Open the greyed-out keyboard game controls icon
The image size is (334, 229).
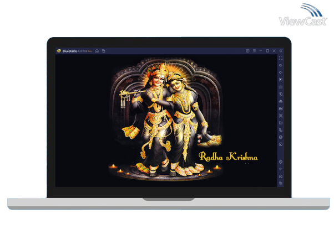tap(281, 87)
